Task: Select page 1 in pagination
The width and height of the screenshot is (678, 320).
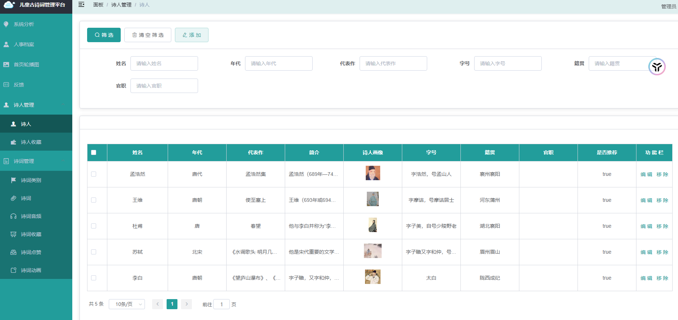Action: (x=172, y=304)
